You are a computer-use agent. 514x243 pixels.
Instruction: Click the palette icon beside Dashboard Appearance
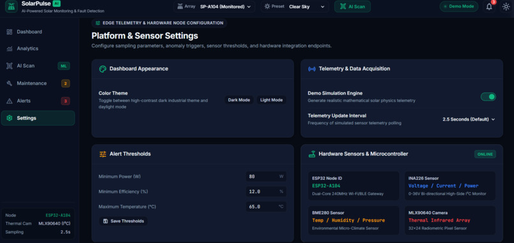click(x=103, y=69)
